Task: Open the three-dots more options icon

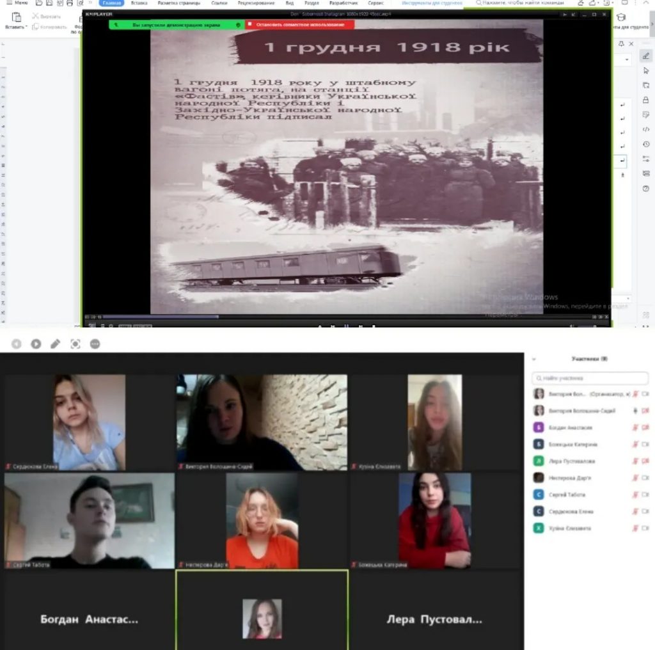Action: point(95,344)
